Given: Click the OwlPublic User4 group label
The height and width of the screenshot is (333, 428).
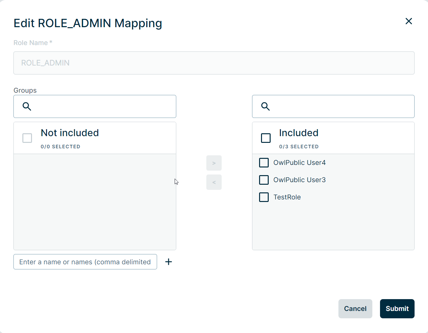Looking at the screenshot, I should pyautogui.click(x=299, y=163).
